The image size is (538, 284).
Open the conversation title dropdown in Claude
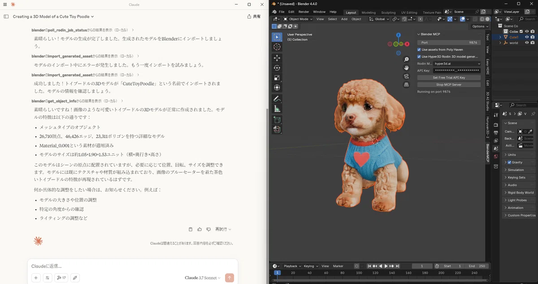tap(53, 17)
